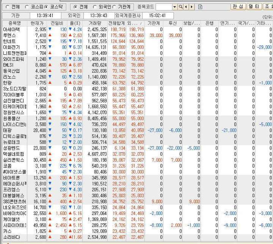Select the 루멘스 stock row name
The width and height of the screenshot is (273, 244).
click(9, 36)
